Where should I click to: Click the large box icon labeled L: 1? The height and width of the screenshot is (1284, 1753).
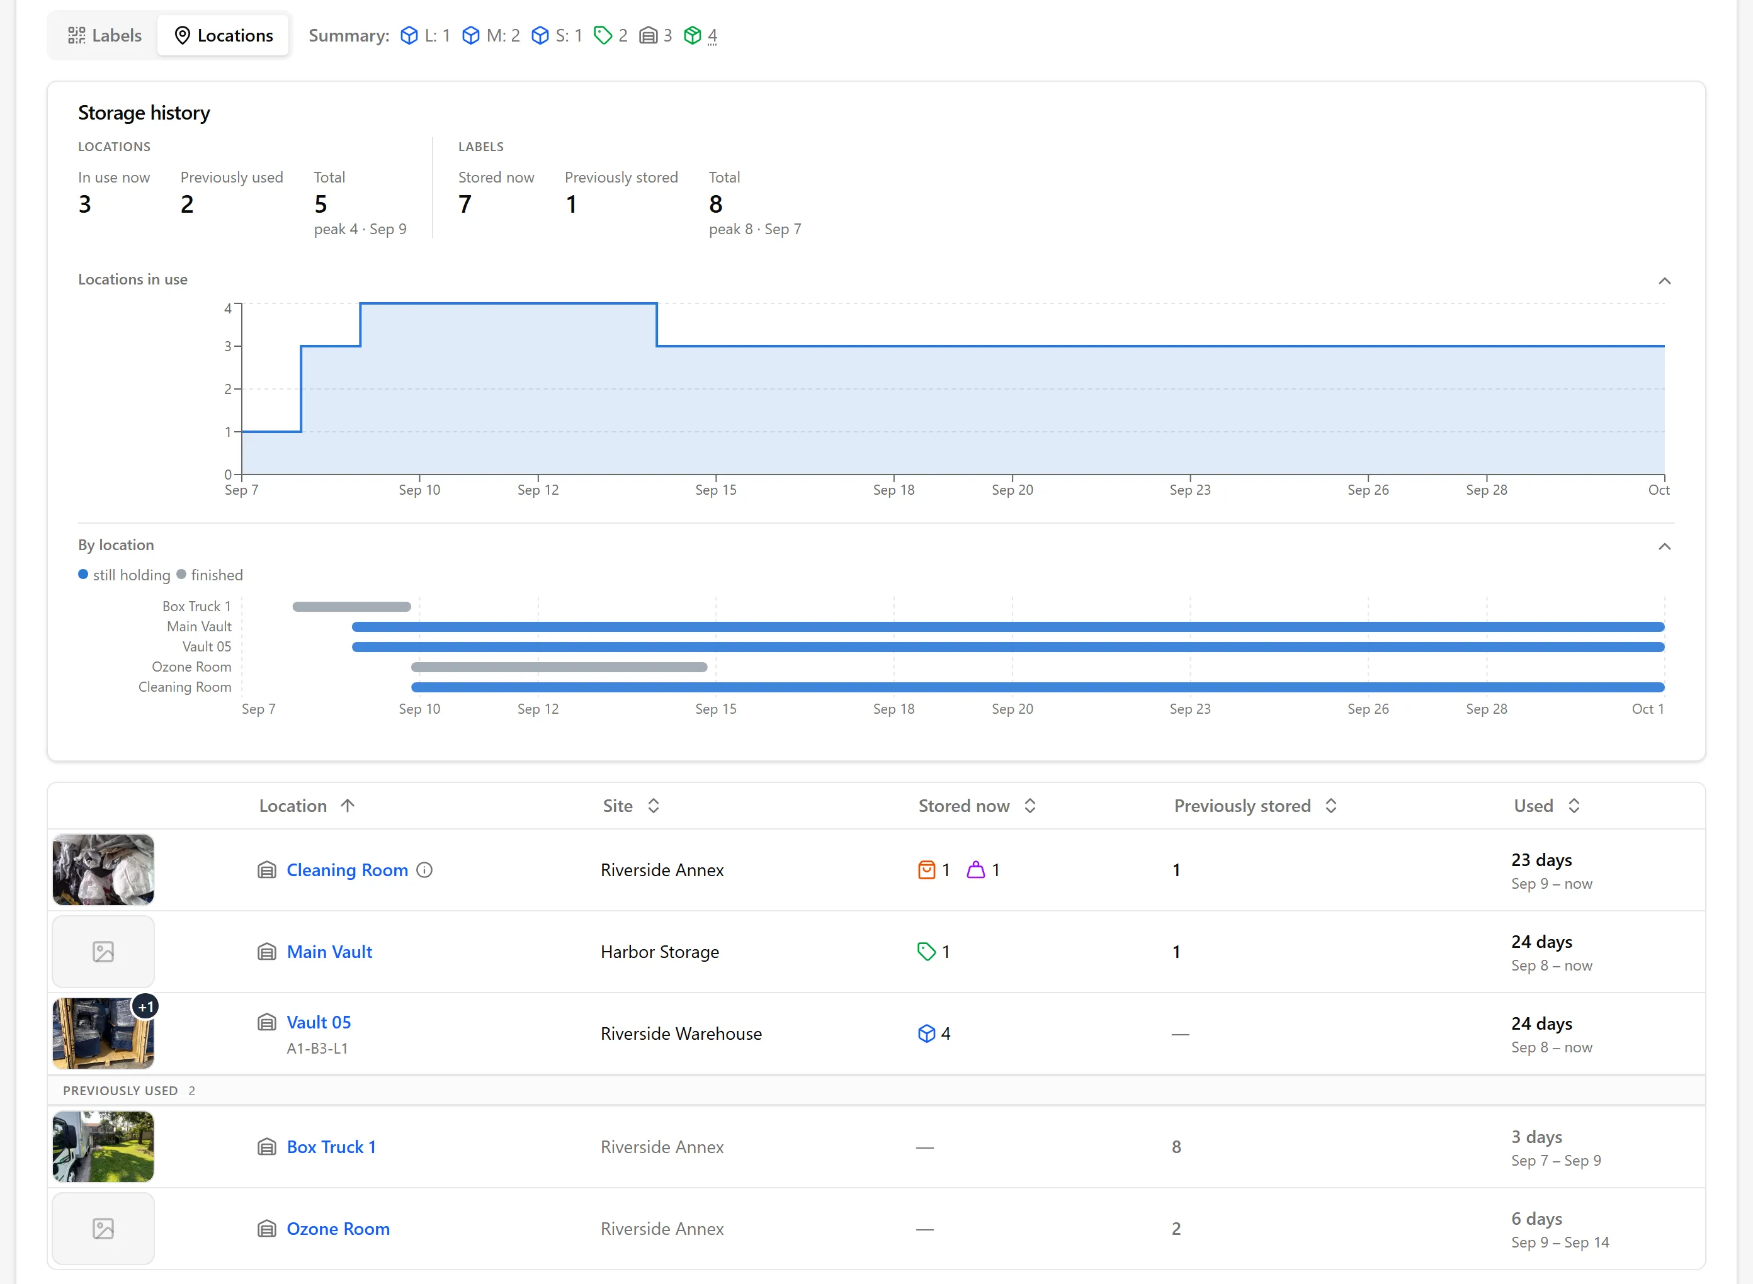(409, 35)
